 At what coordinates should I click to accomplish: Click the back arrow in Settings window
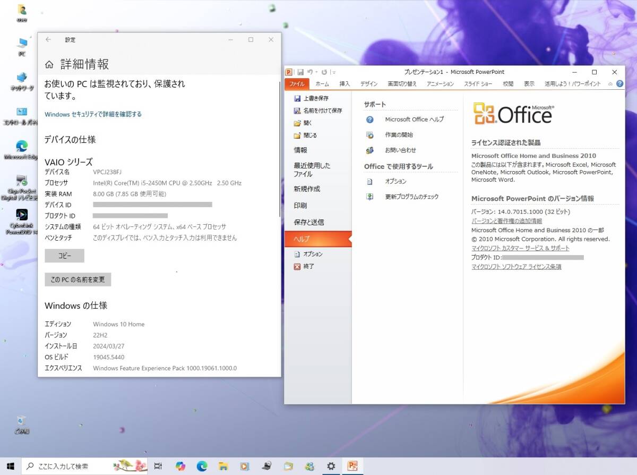48,39
